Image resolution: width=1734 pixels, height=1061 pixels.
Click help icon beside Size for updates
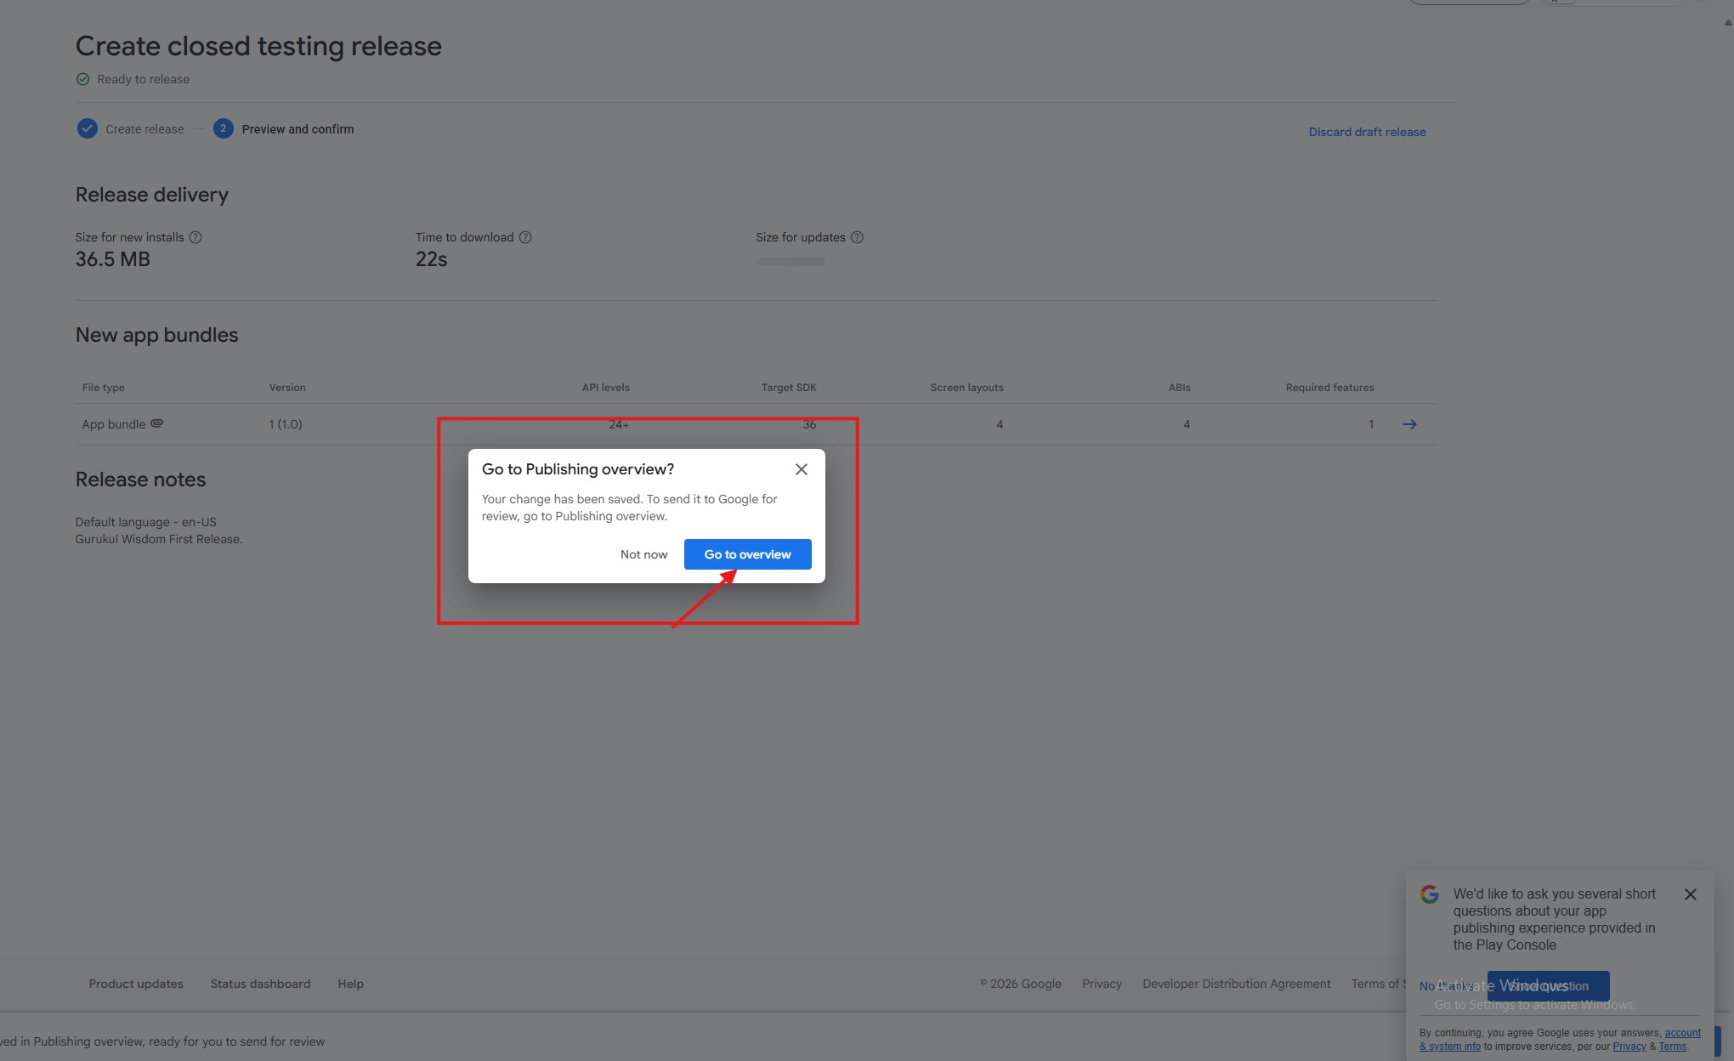point(857,237)
